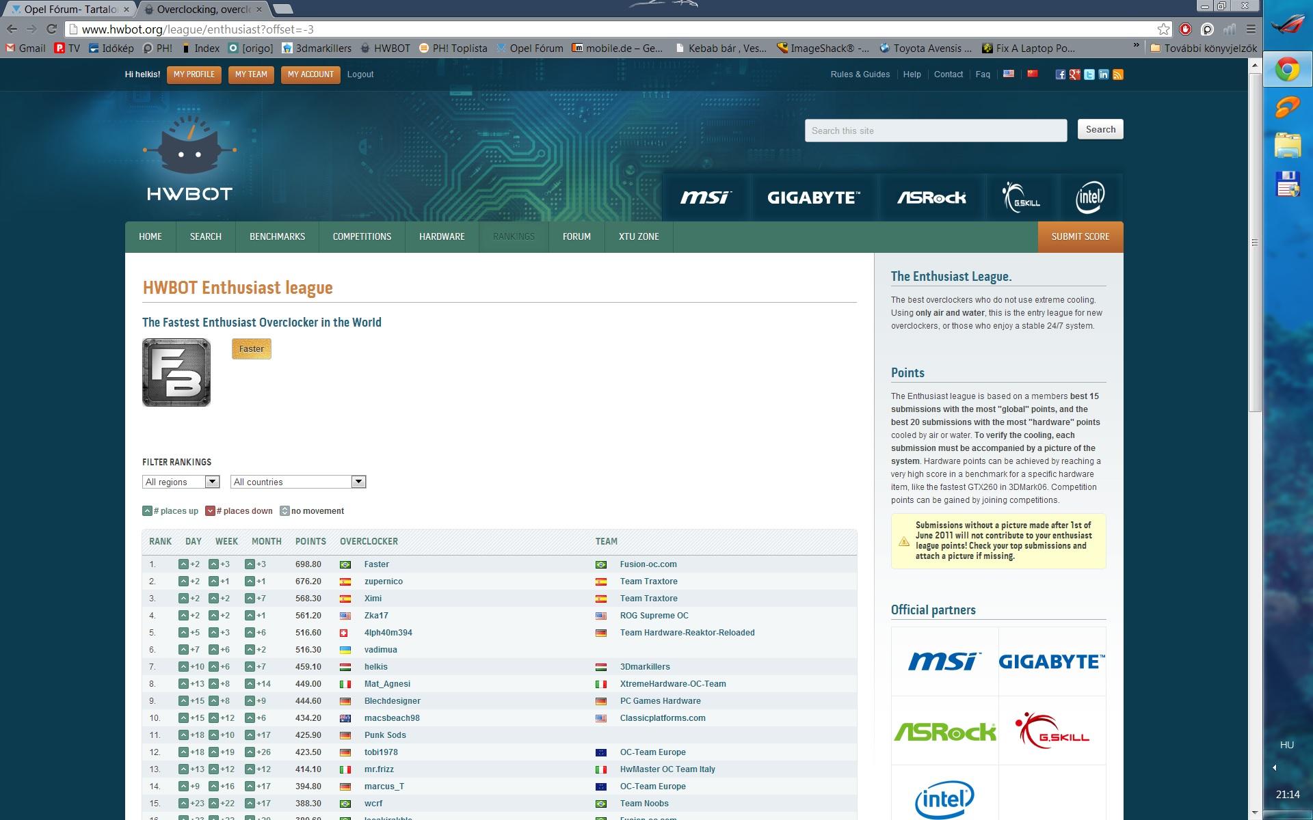Click the Google Plus icon
The height and width of the screenshot is (820, 1313).
[1074, 74]
